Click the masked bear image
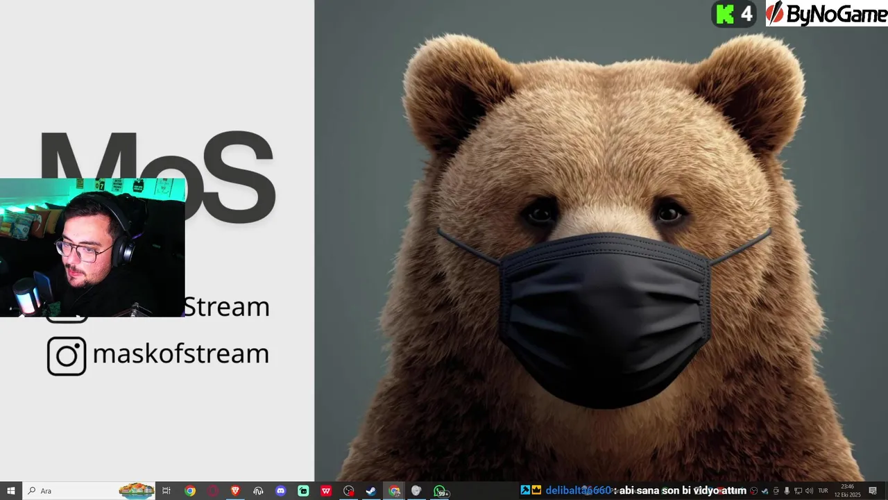888x500 pixels. 601,241
